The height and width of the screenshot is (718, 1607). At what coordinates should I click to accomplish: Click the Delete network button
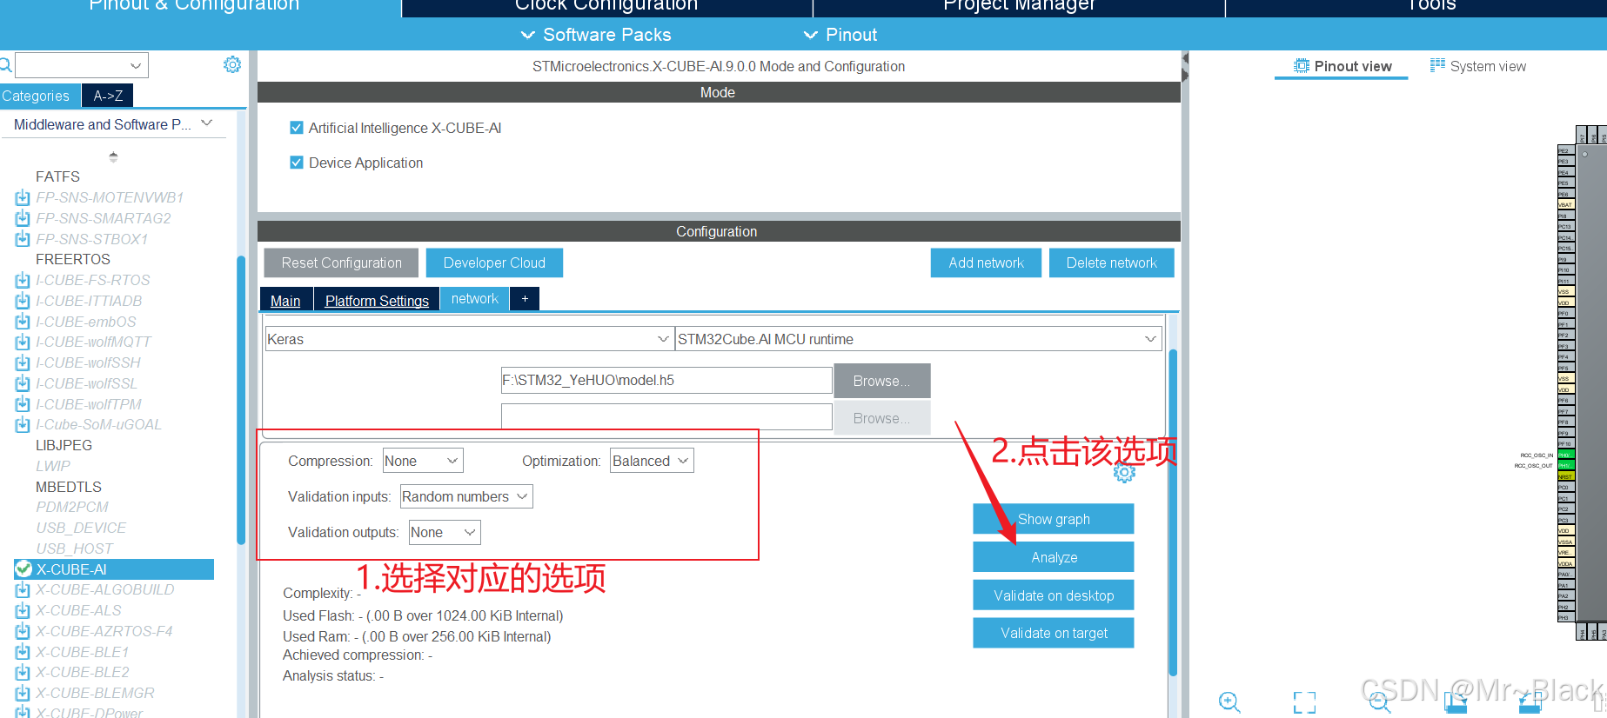[1111, 263]
